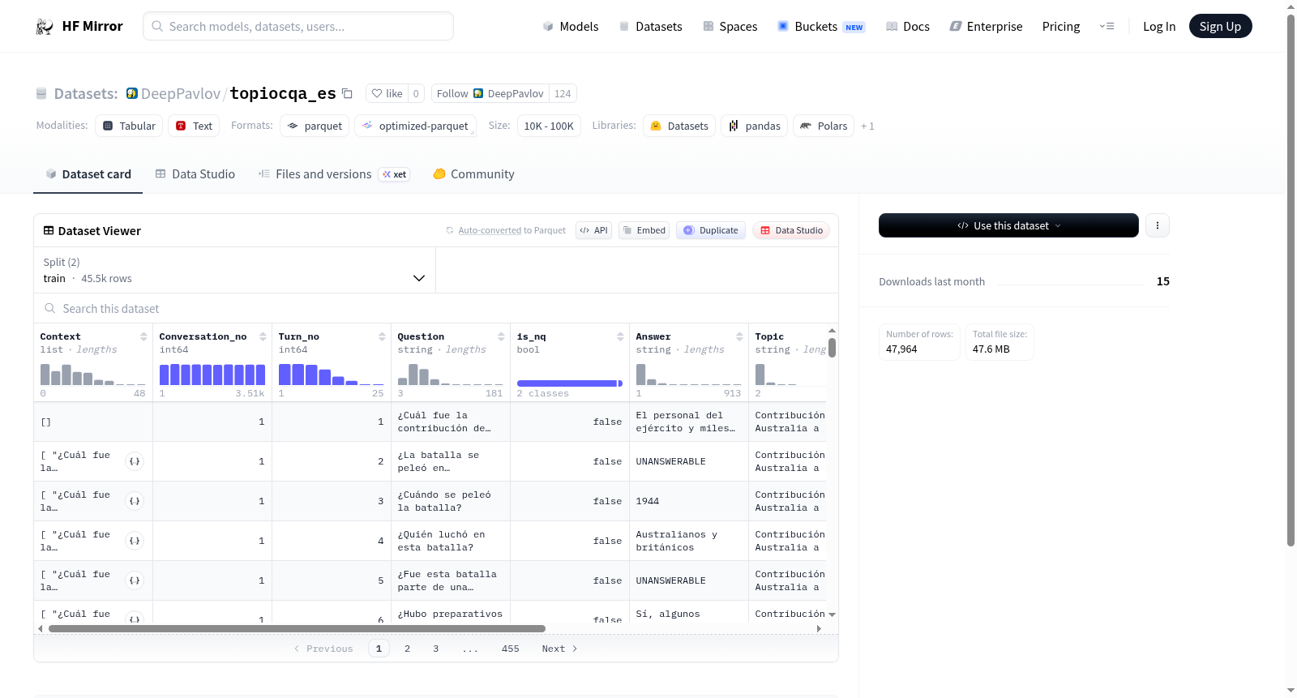
Task: Expand Context cell JSON in Turn 3 row
Action: (x=135, y=501)
